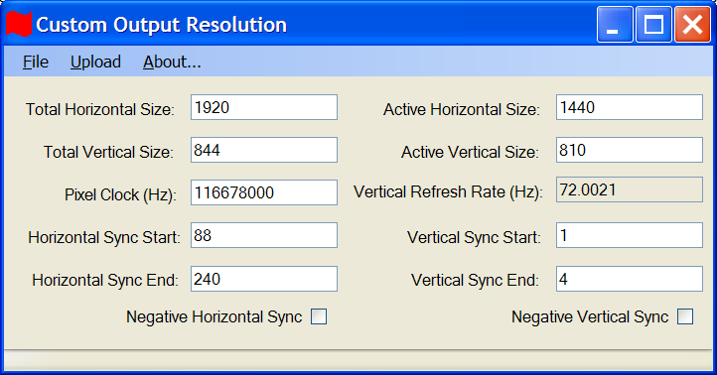This screenshot has height=375, width=717.
Task: Click the "Pixel Clock (Hz):" label
Action: coord(120,195)
